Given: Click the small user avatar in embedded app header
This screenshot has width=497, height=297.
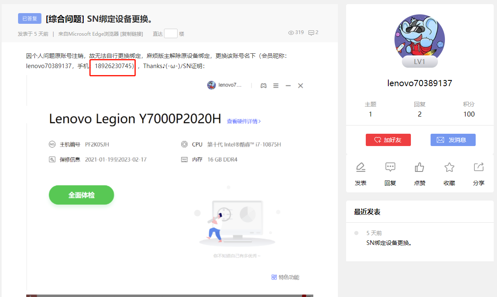Looking at the screenshot, I should [x=212, y=85].
